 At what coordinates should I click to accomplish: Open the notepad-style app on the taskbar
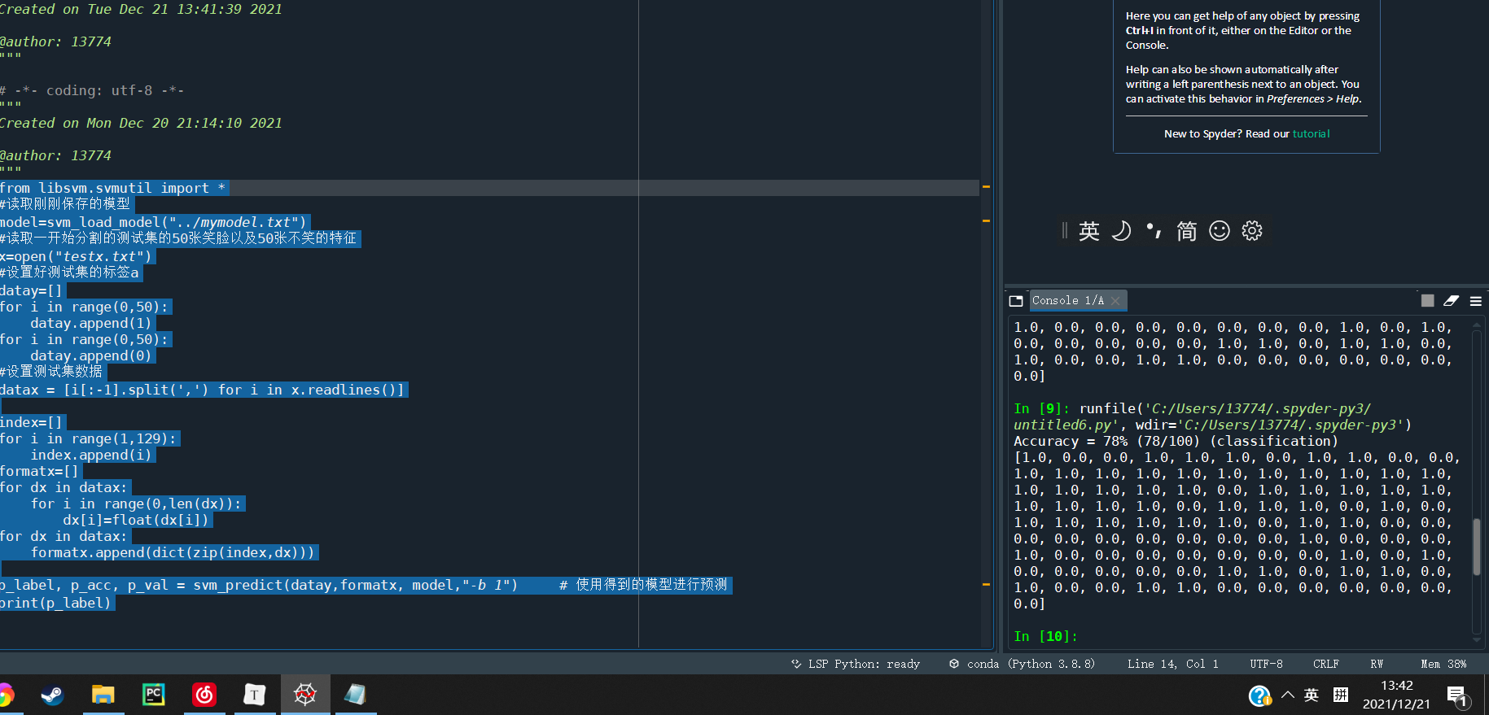point(356,695)
